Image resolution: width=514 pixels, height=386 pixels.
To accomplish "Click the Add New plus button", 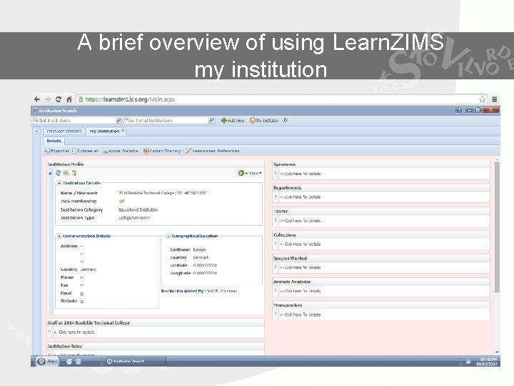I will tap(233, 121).
